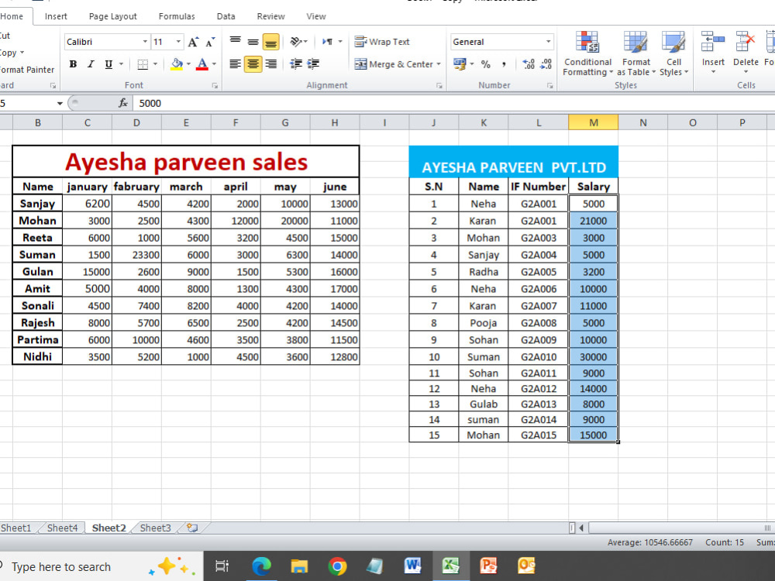Open Font Color palette dropdown

(214, 64)
